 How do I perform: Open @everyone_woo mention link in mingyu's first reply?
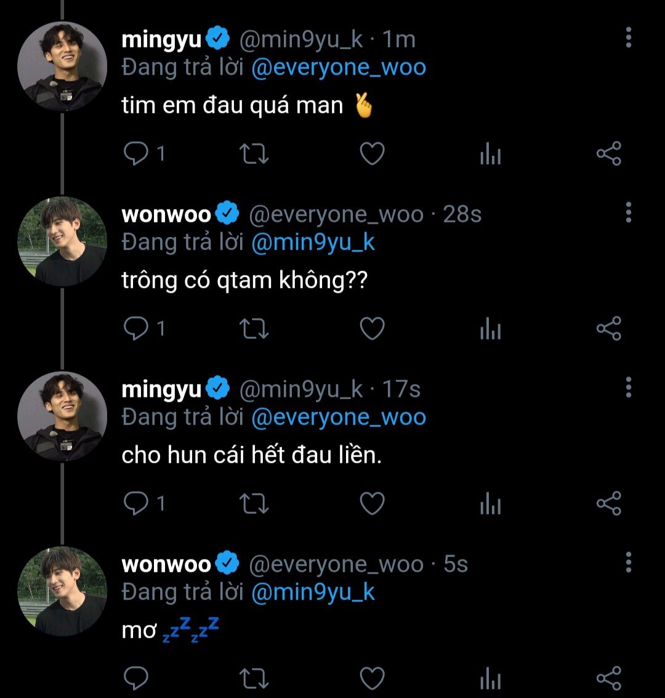[338, 67]
